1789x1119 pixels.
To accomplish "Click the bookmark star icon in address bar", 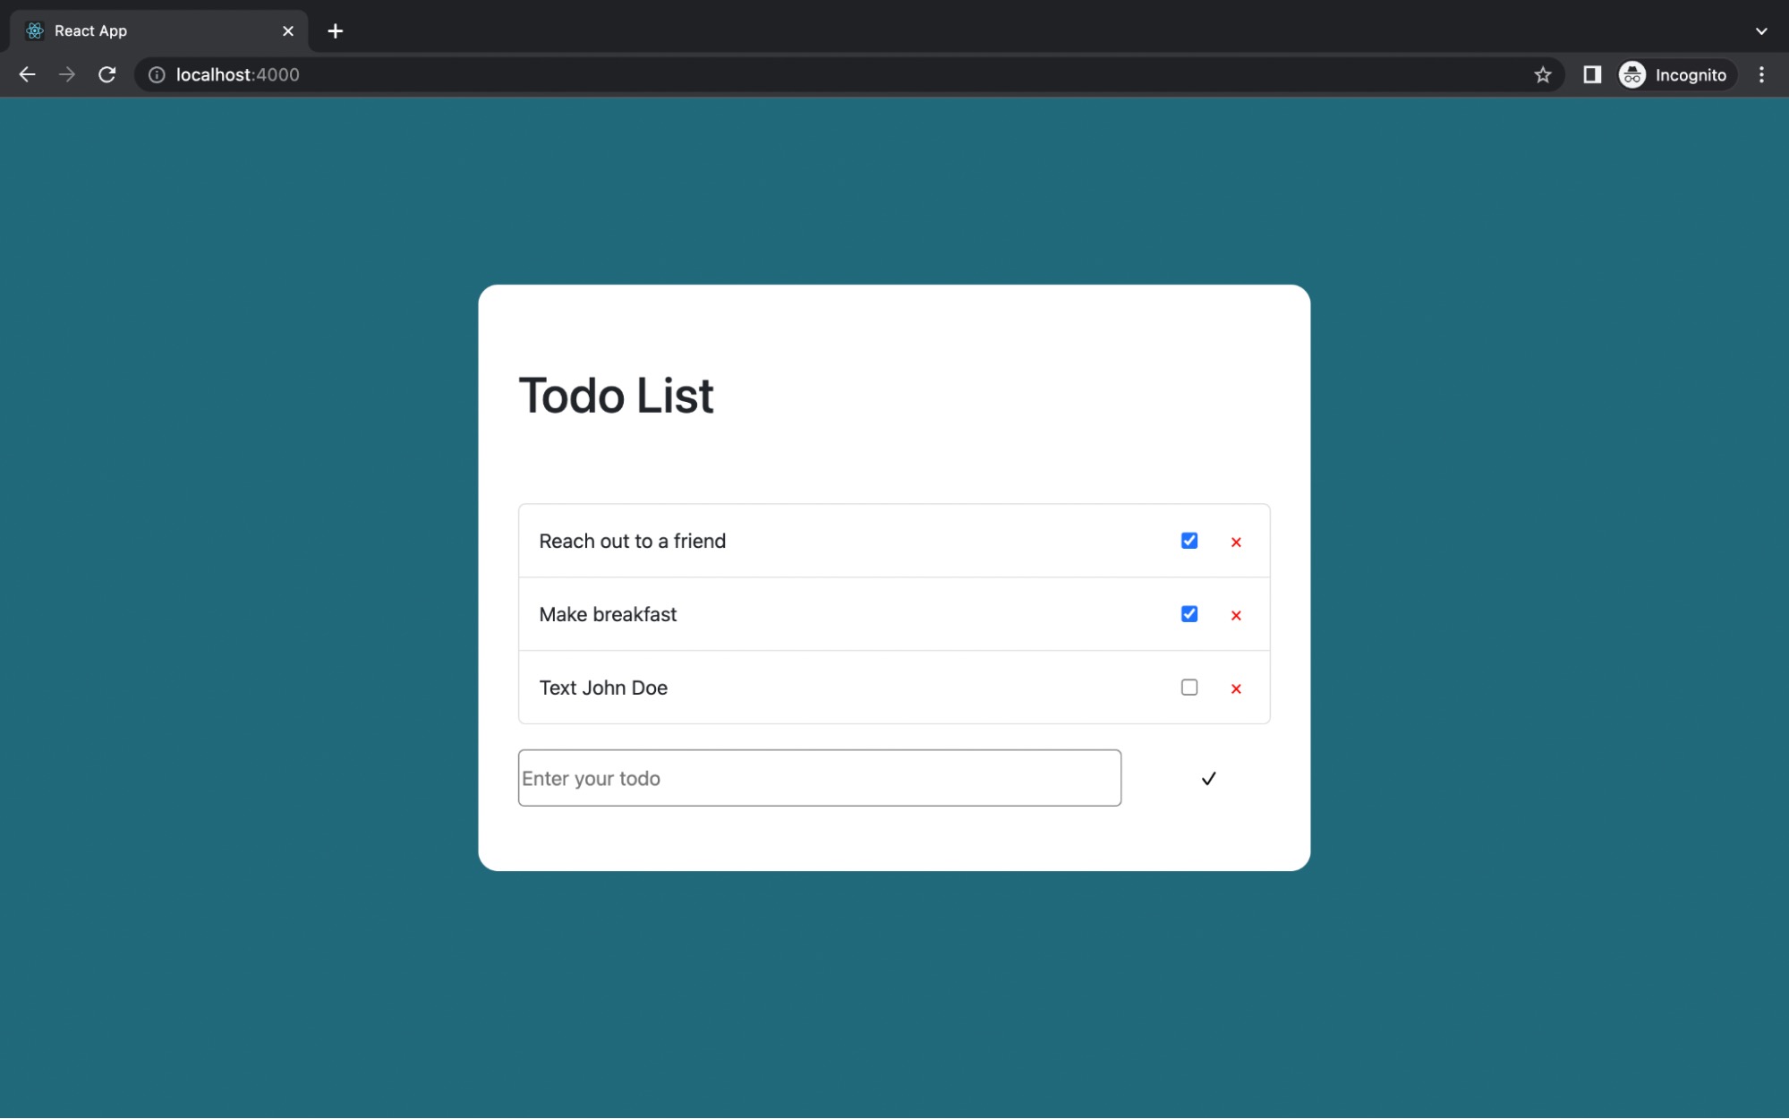I will pos(1543,73).
